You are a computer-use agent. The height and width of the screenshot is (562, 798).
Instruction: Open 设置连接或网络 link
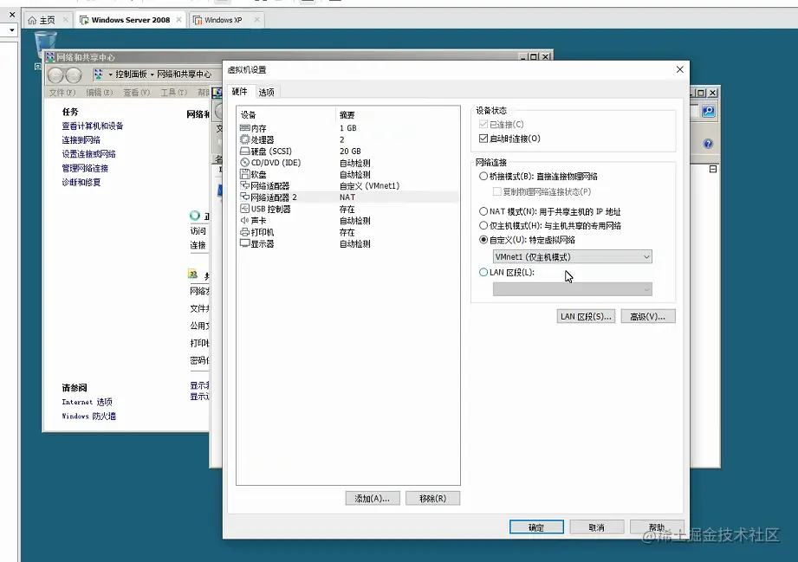click(x=88, y=154)
